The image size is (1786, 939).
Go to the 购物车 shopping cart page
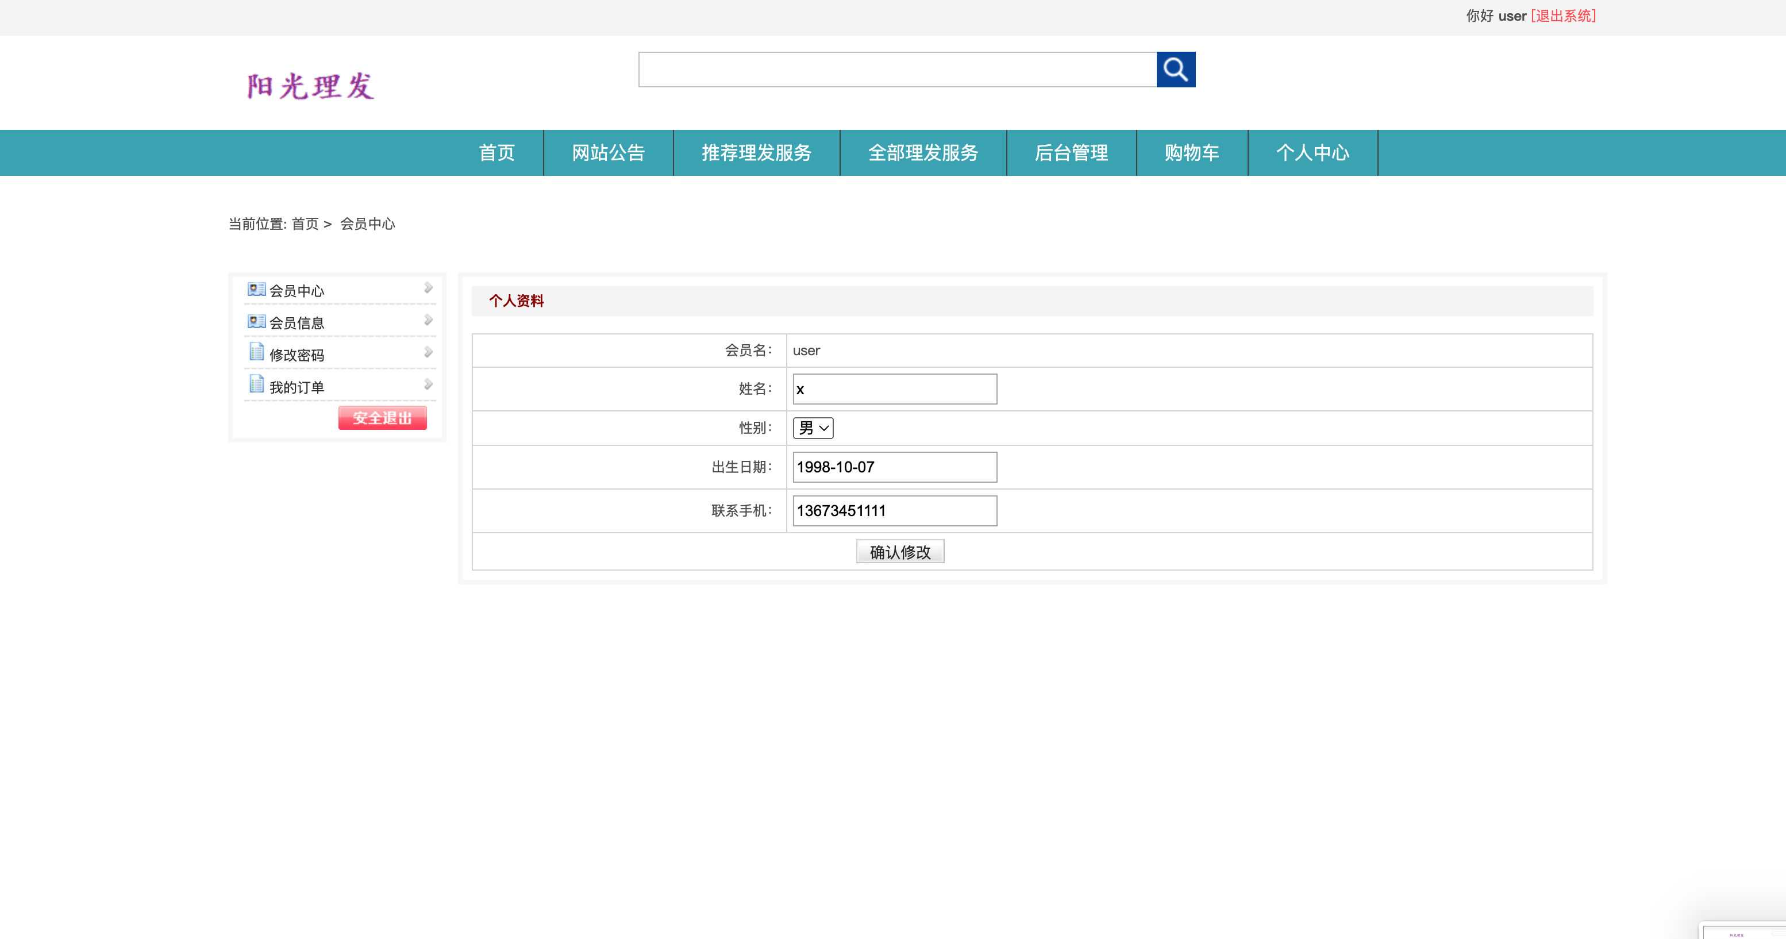point(1191,152)
